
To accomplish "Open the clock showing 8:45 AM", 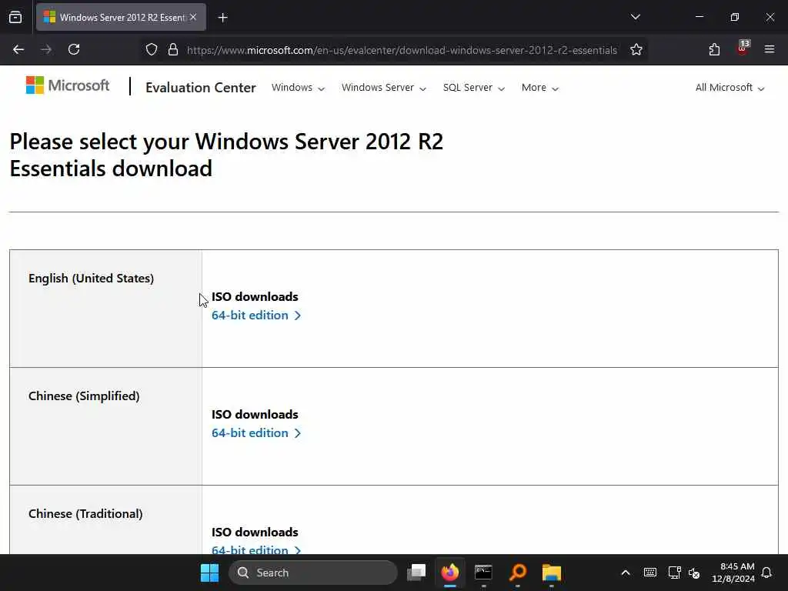I will 733,573.
